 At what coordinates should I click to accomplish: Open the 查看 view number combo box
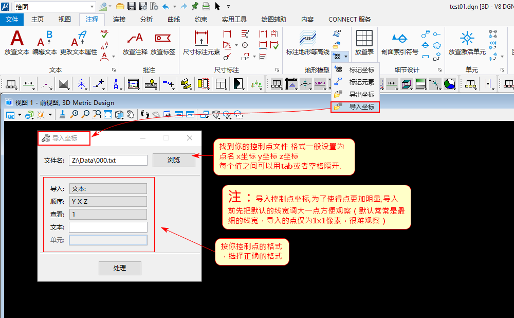coord(108,214)
